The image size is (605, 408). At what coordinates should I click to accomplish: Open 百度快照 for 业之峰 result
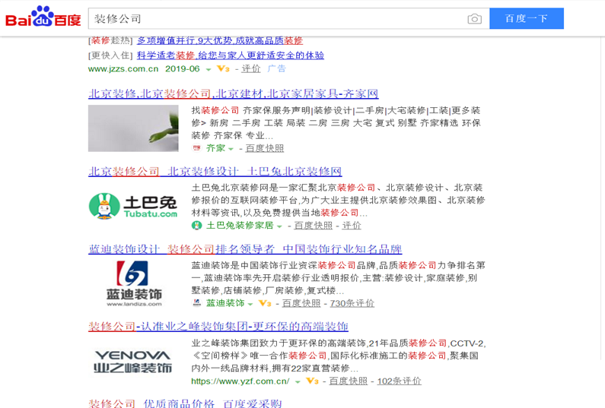(348, 381)
